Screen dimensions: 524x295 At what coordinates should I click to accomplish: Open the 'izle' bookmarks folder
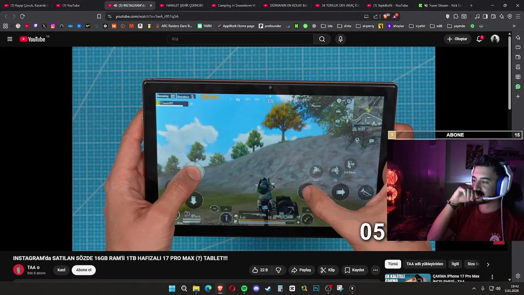click(x=327, y=26)
